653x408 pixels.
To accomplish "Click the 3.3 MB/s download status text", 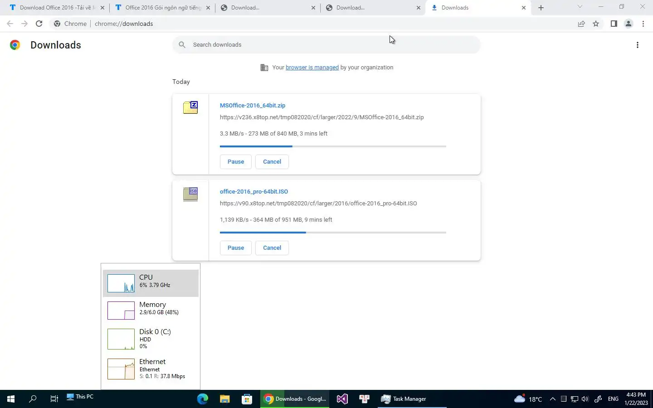I will tap(273, 134).
